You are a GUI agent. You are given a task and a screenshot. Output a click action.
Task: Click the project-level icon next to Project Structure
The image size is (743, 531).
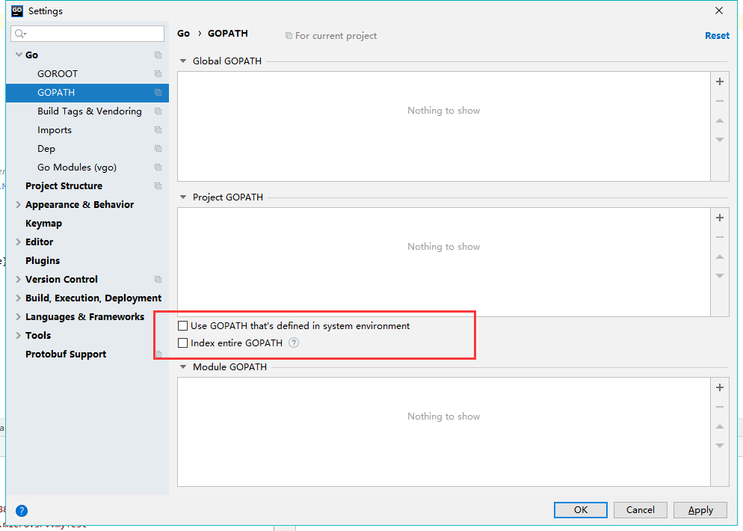point(158,185)
